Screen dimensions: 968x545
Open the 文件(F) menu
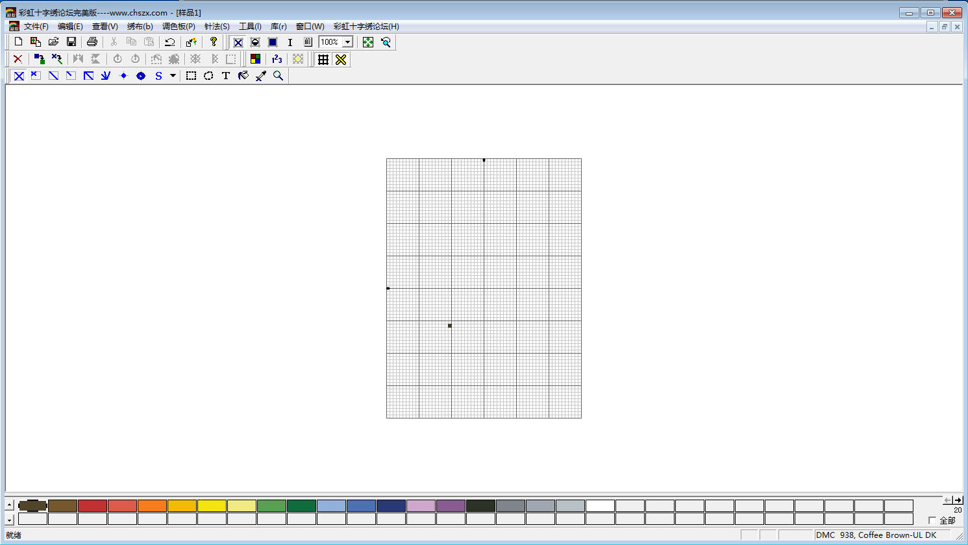pos(36,27)
